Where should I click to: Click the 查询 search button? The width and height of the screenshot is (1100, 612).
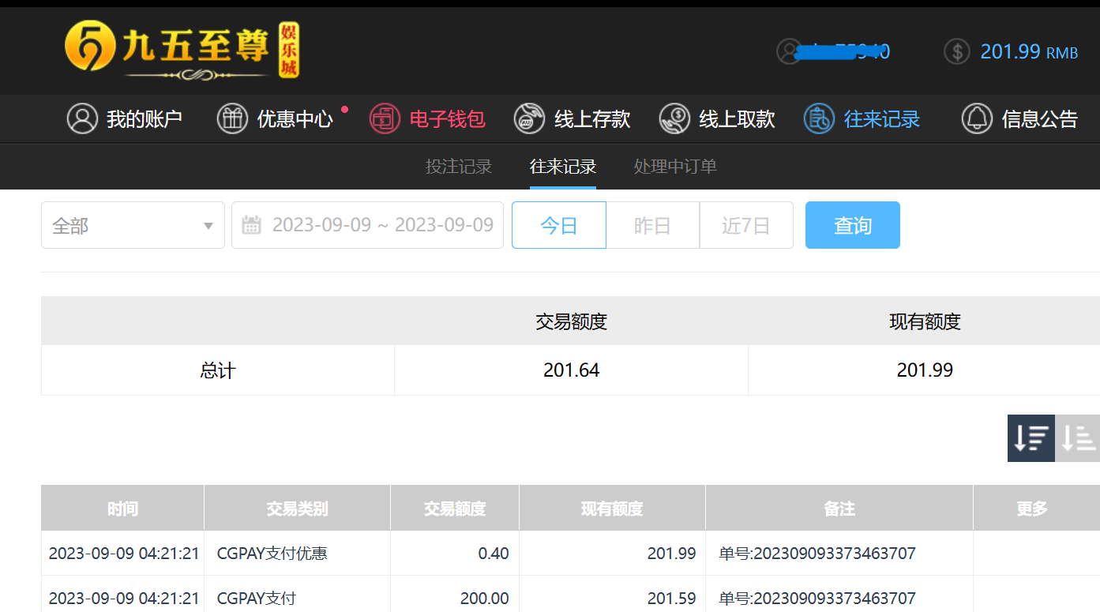[x=853, y=225]
